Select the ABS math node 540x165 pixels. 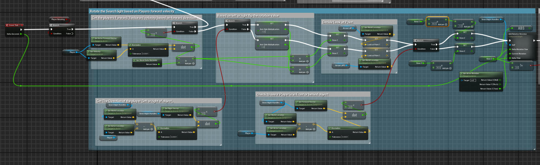click(521, 28)
